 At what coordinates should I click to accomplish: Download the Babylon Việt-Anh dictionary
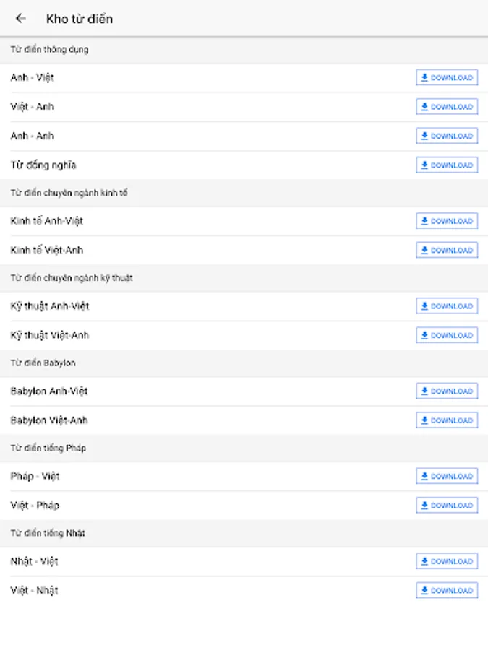(447, 420)
